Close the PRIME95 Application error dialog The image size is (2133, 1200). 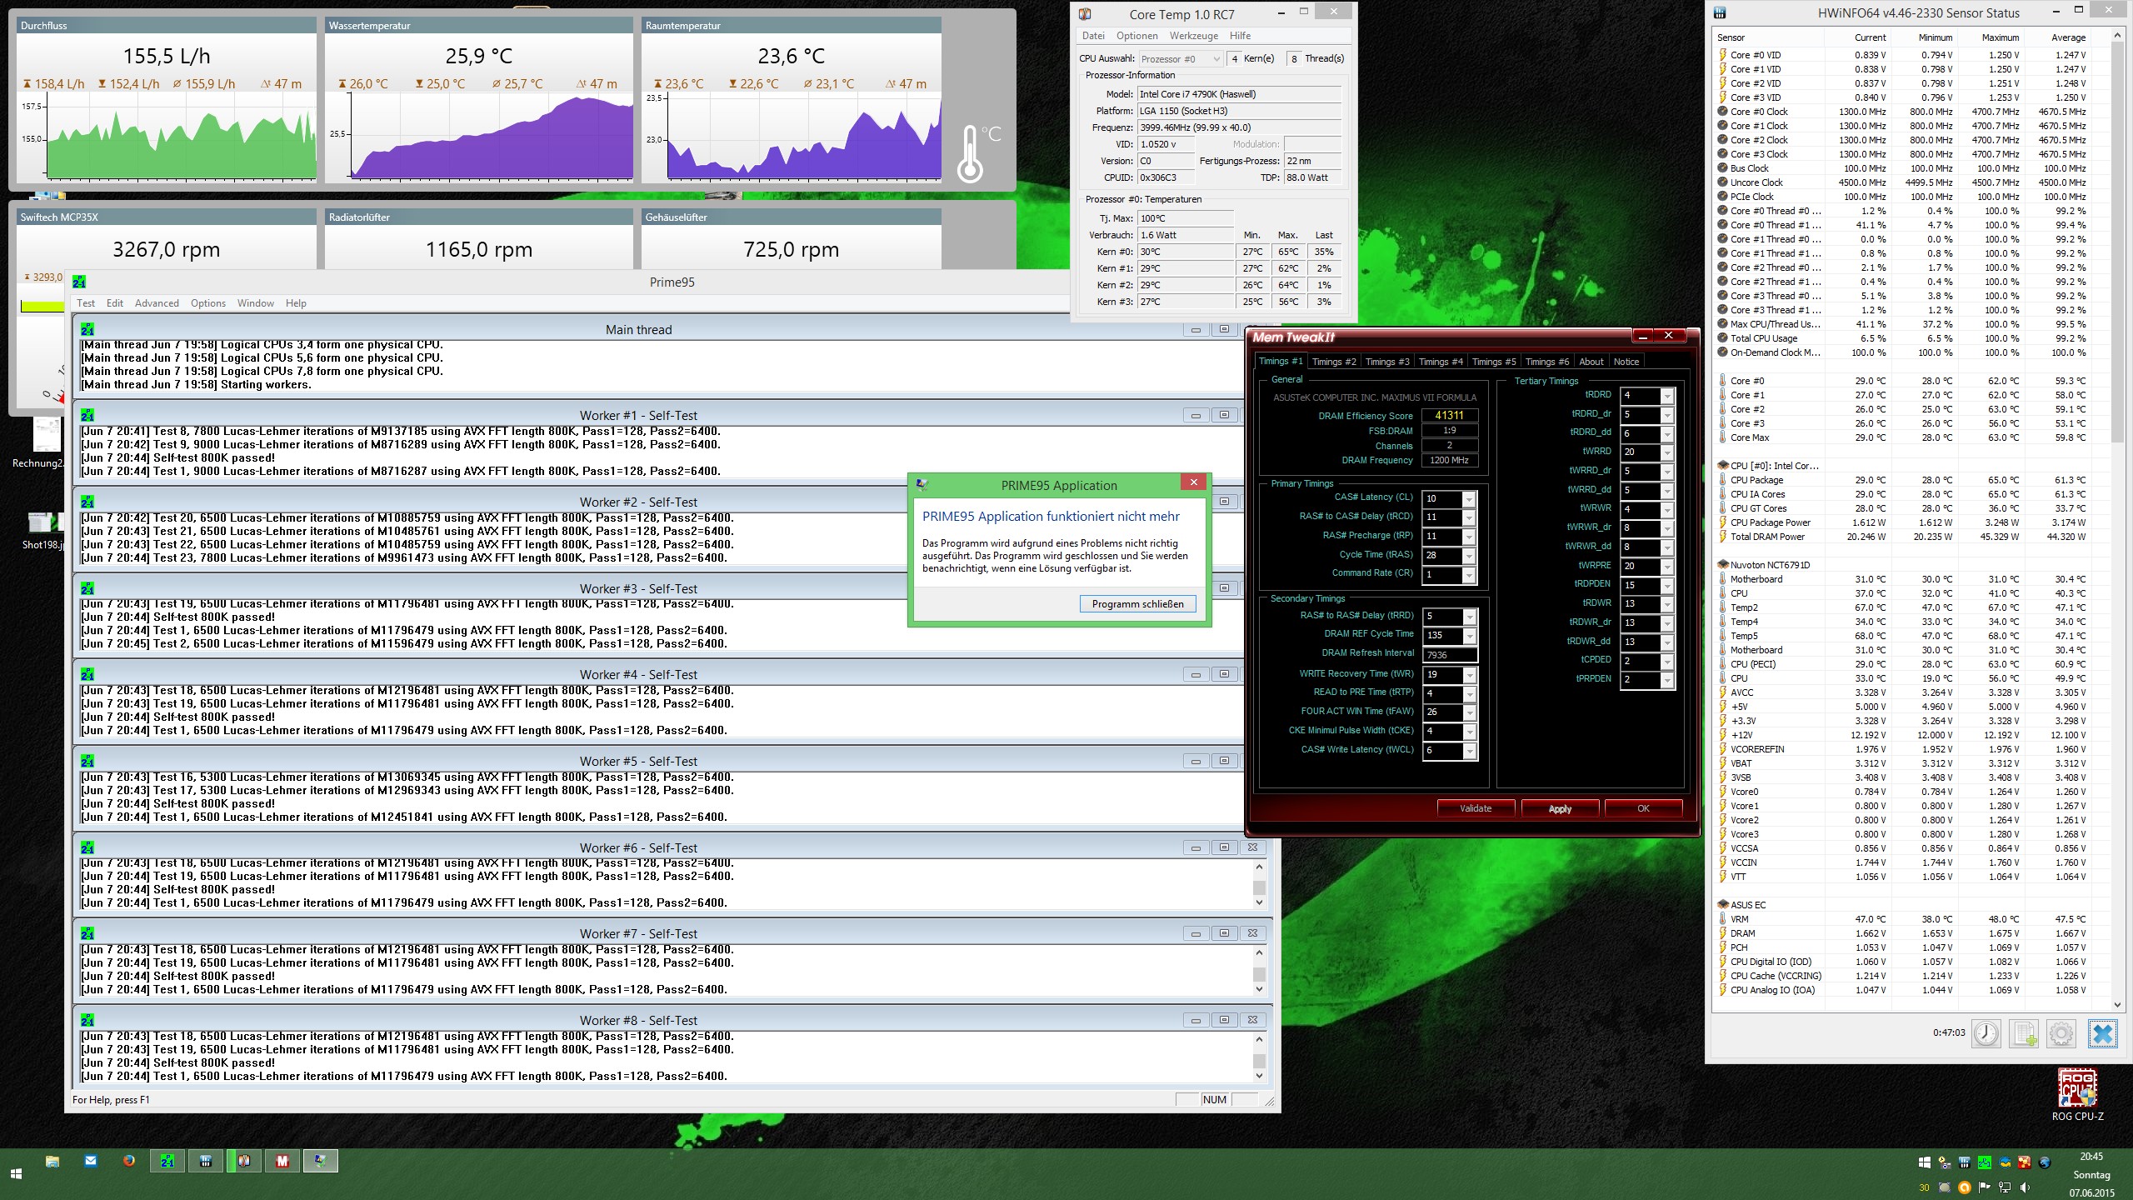click(1193, 482)
